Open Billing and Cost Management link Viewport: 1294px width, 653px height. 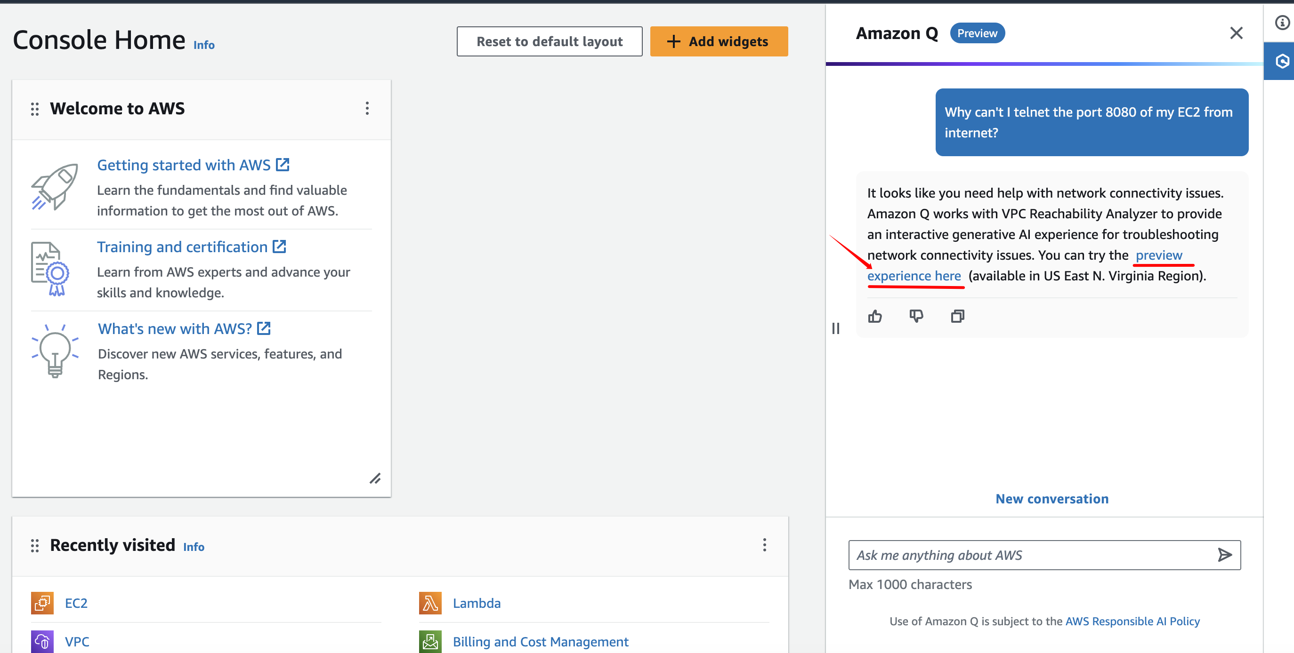(541, 642)
